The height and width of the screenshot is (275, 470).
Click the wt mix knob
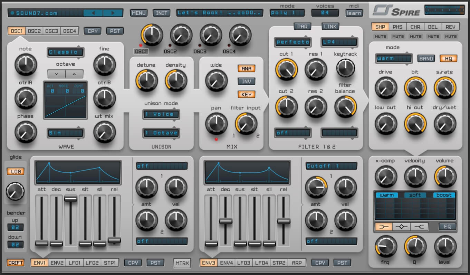pos(105,132)
